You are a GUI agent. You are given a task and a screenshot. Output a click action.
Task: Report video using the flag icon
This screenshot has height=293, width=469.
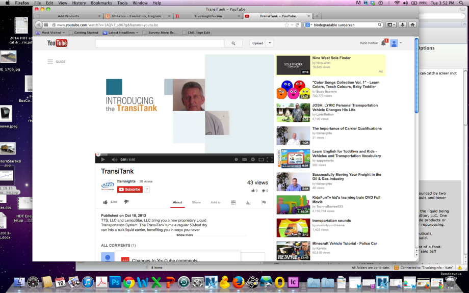pyautogui.click(x=264, y=202)
